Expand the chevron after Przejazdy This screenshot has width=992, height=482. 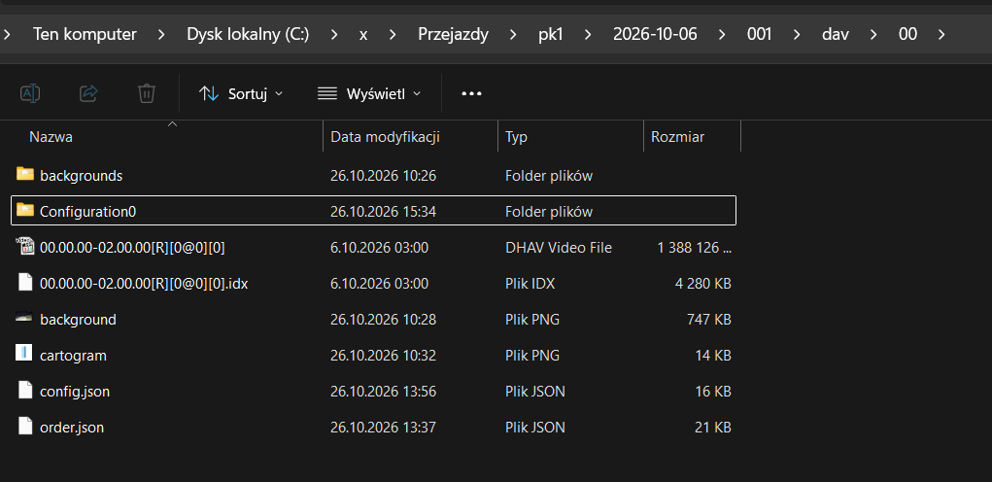tap(513, 35)
